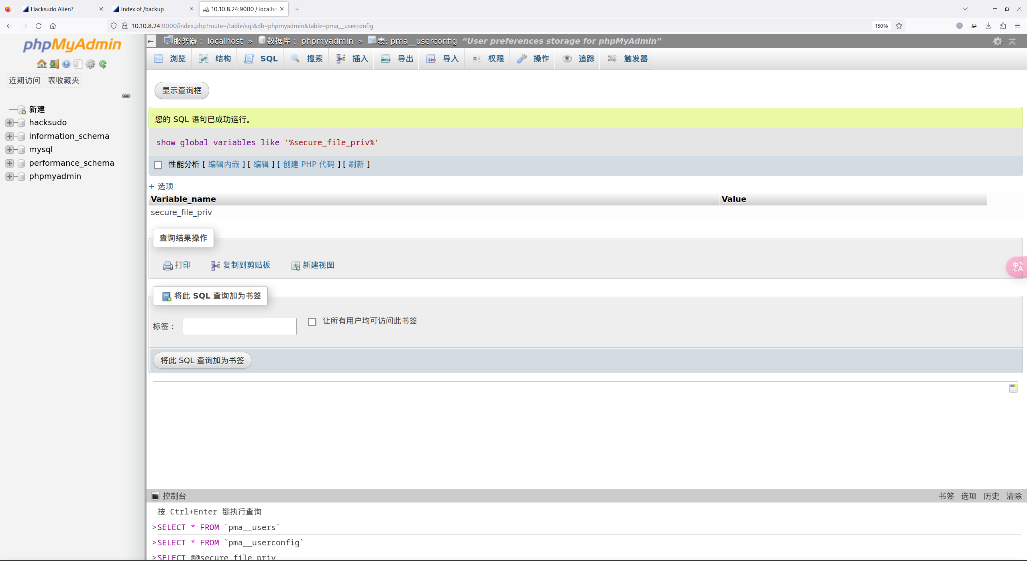Image resolution: width=1027 pixels, height=561 pixels.
Task: Click the 刷新 refresh link
Action: point(356,164)
